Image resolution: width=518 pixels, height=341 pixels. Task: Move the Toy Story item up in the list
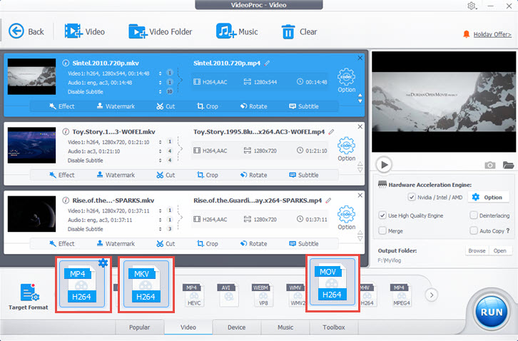[x=360, y=164]
